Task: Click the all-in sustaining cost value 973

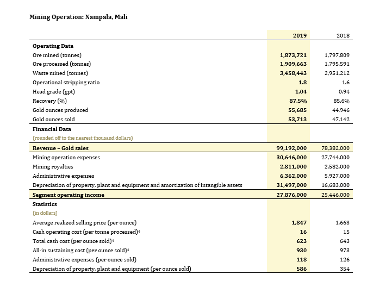Action: (345, 251)
